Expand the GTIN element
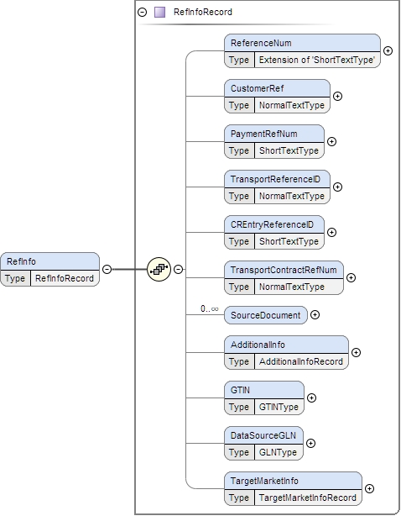The height and width of the screenshot is (516, 401). click(311, 398)
